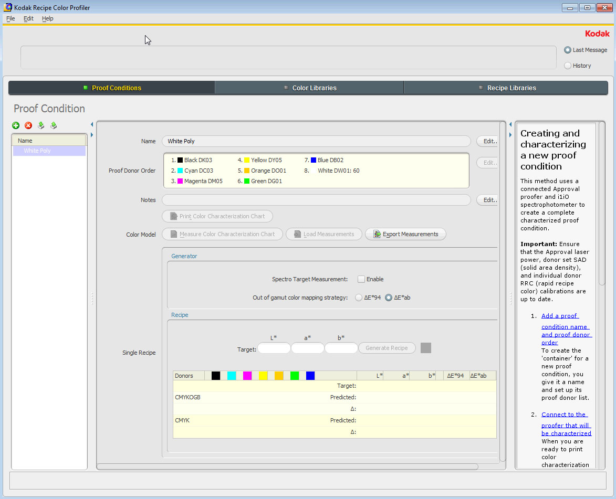Select History radio button

coord(567,66)
